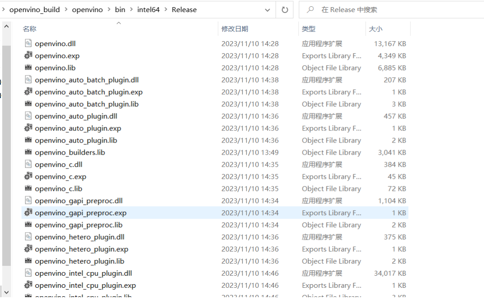Select file name openvino.exp
Screen dimensions: 484x303
(57, 56)
